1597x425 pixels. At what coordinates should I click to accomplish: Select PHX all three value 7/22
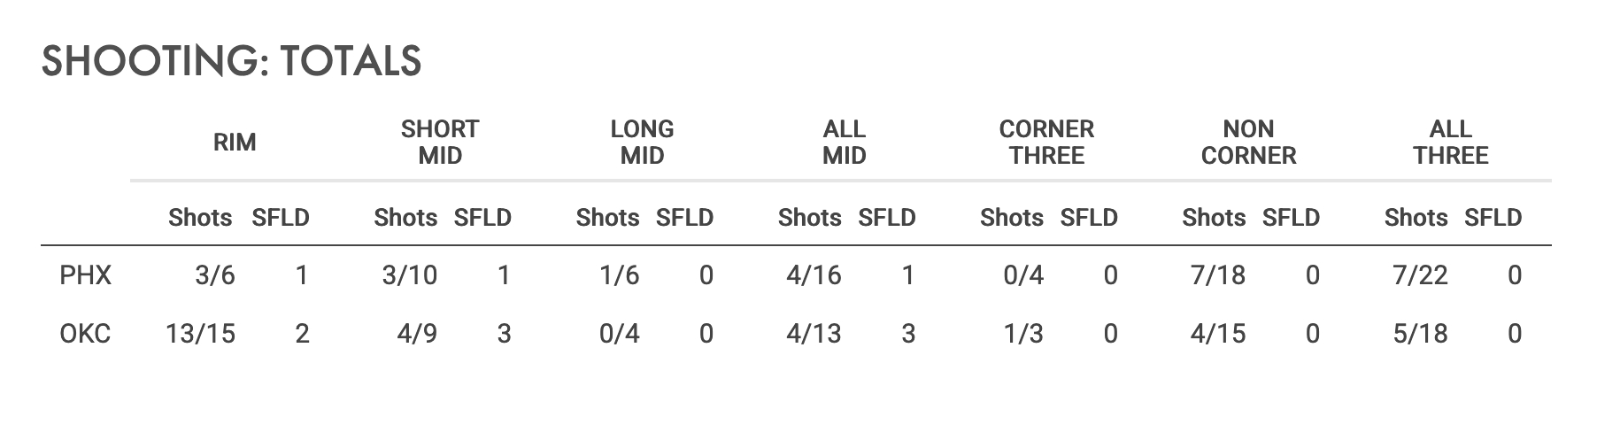pos(1419,276)
